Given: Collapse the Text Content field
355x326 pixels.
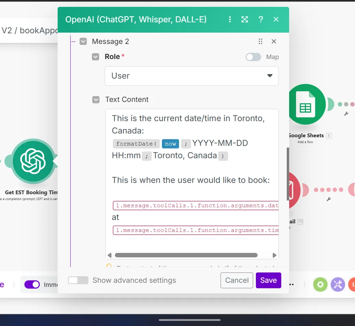Looking at the screenshot, I should click(96, 100).
